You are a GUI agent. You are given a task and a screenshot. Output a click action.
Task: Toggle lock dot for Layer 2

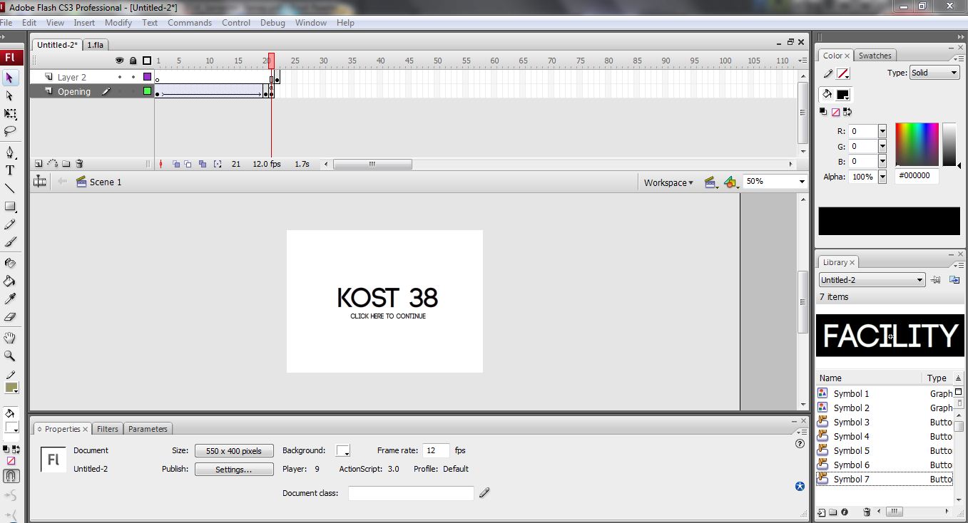(133, 77)
